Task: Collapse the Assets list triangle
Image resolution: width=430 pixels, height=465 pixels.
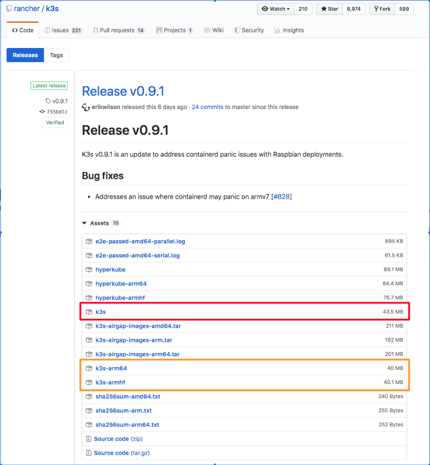Action: point(84,223)
